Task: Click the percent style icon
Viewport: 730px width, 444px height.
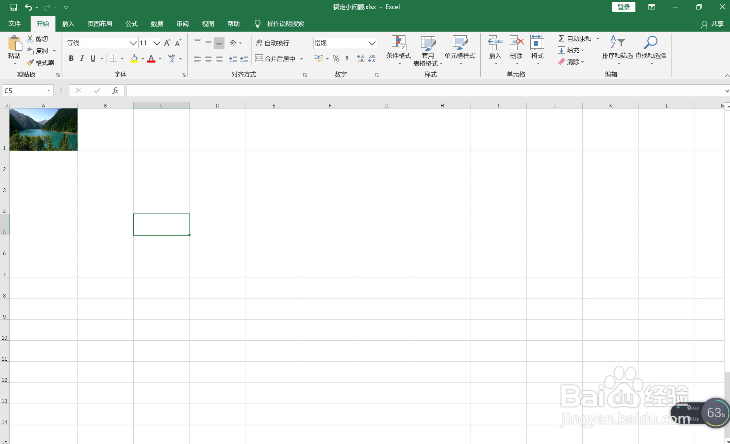Action: pyautogui.click(x=336, y=58)
